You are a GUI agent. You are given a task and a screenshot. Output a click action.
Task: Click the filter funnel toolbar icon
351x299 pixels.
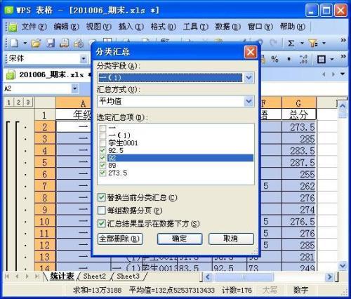pyautogui.click(x=313, y=43)
